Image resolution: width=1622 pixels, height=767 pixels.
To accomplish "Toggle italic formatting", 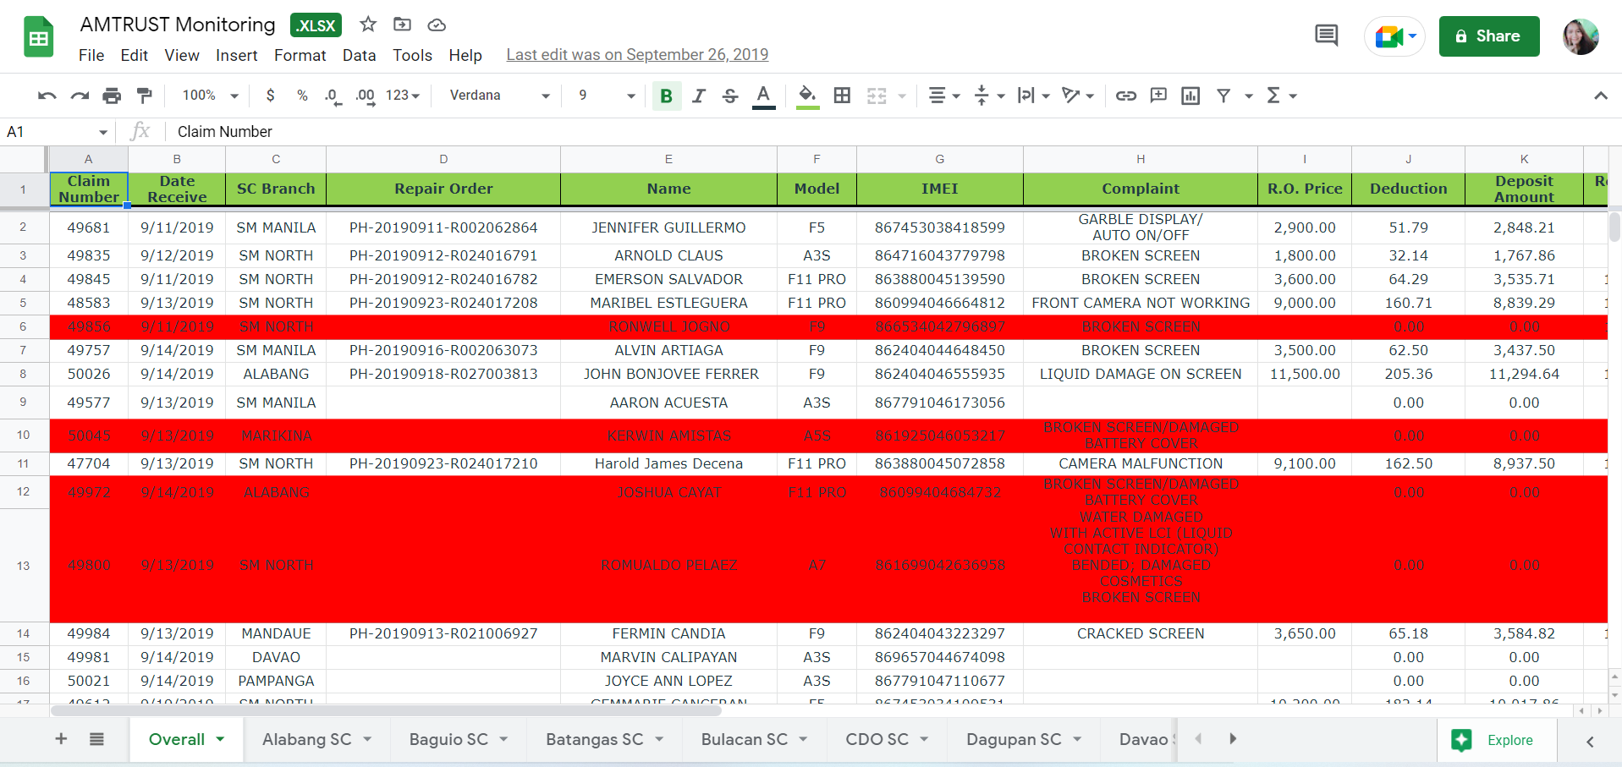I will (699, 96).
